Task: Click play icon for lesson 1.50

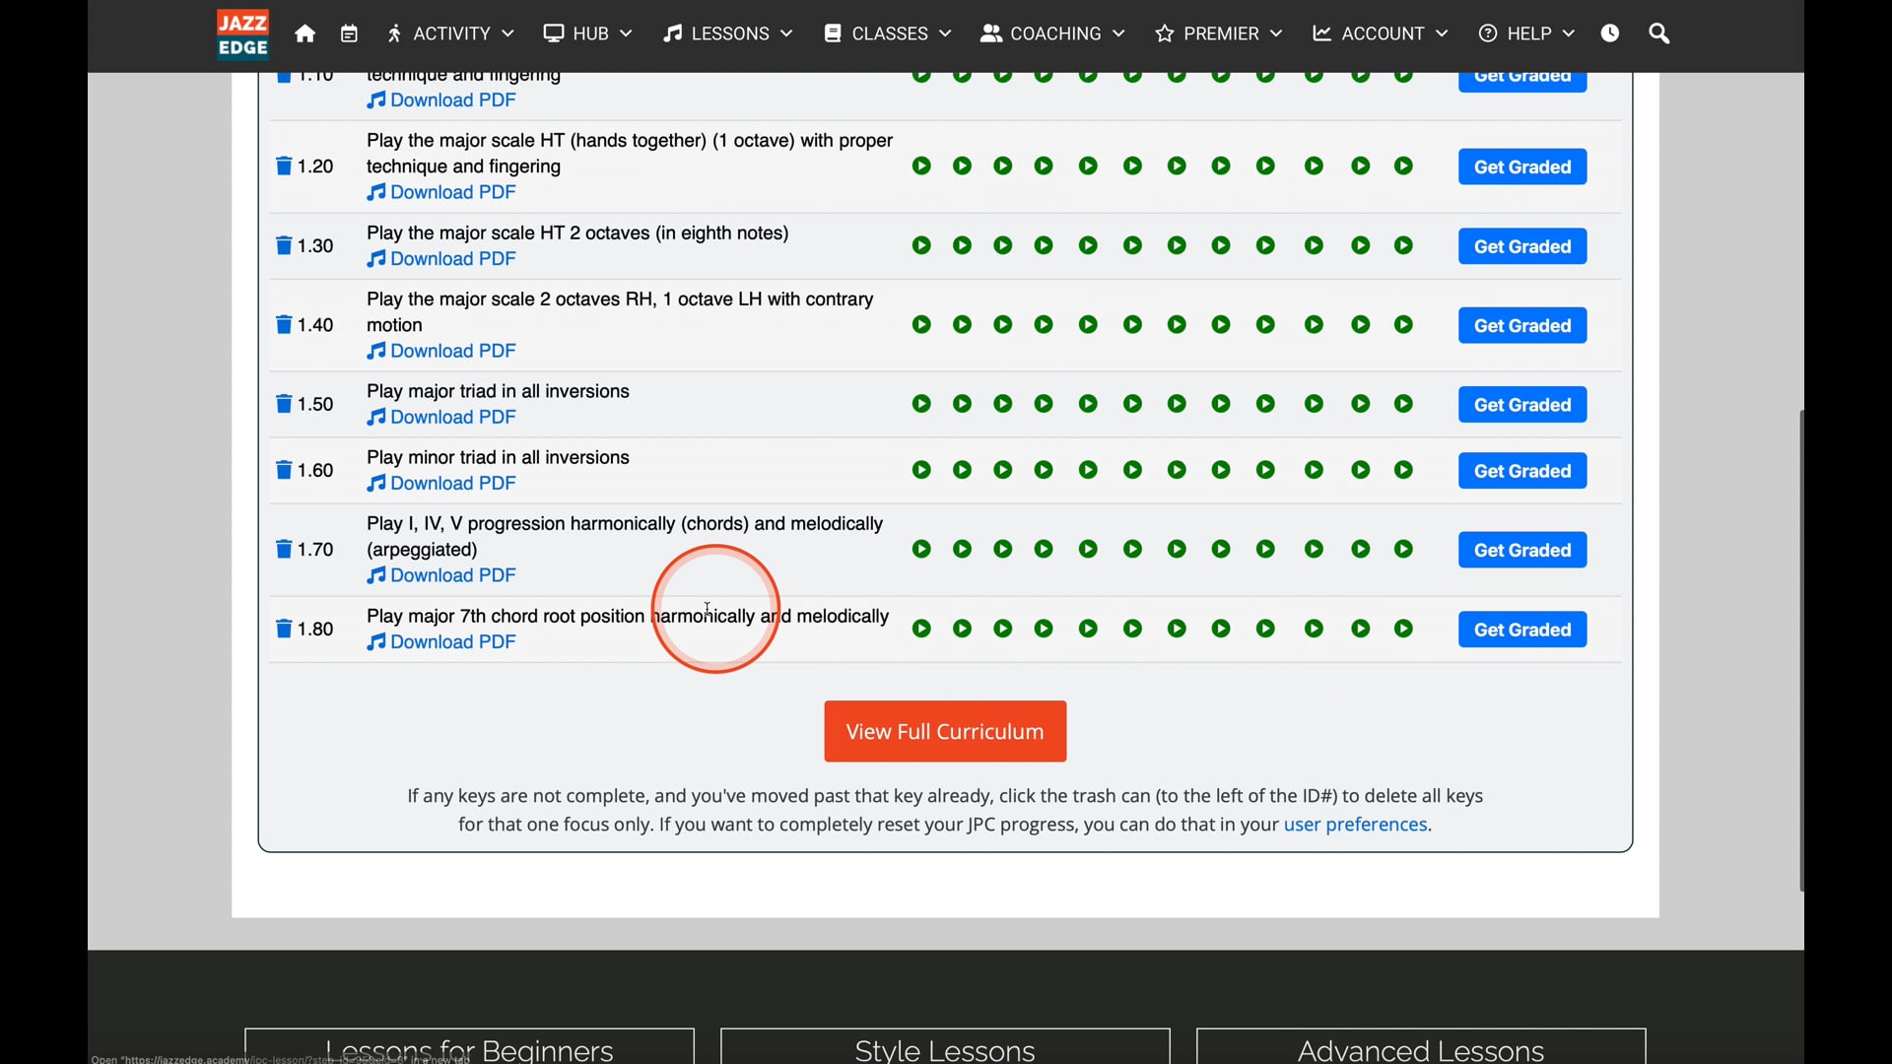Action: coord(920,404)
